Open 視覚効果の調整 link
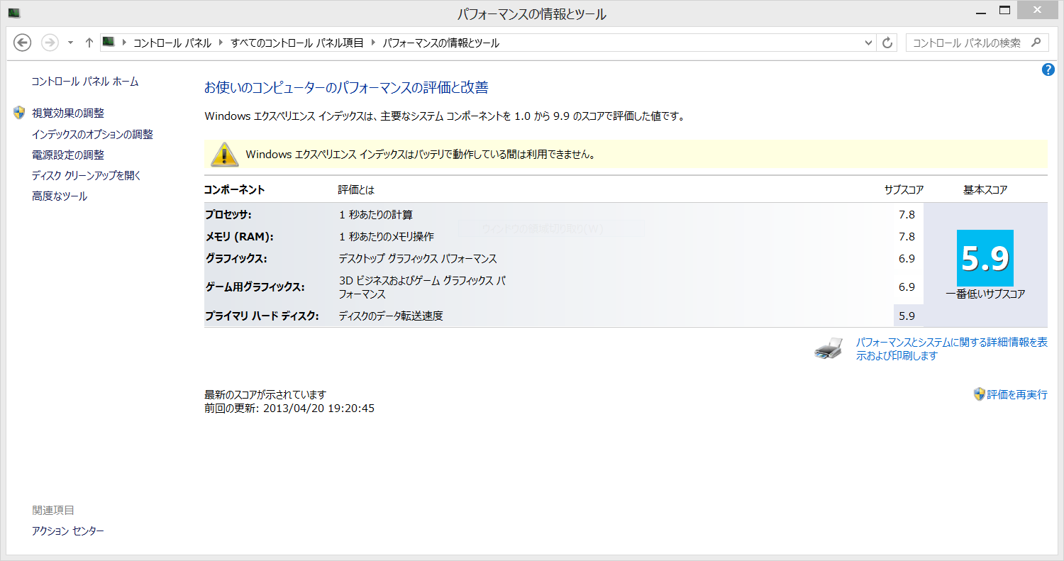This screenshot has height=561, width=1064. (68, 113)
